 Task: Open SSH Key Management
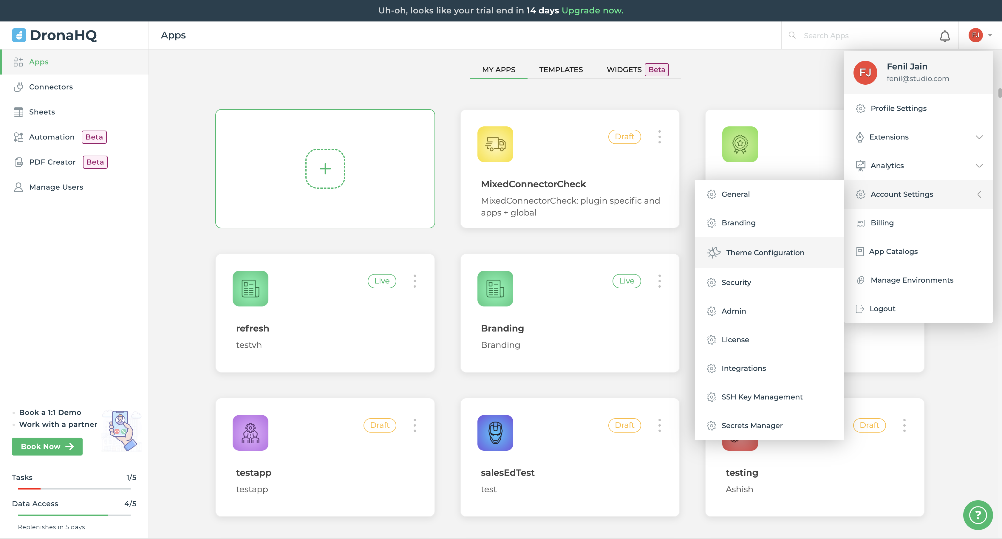(769, 397)
